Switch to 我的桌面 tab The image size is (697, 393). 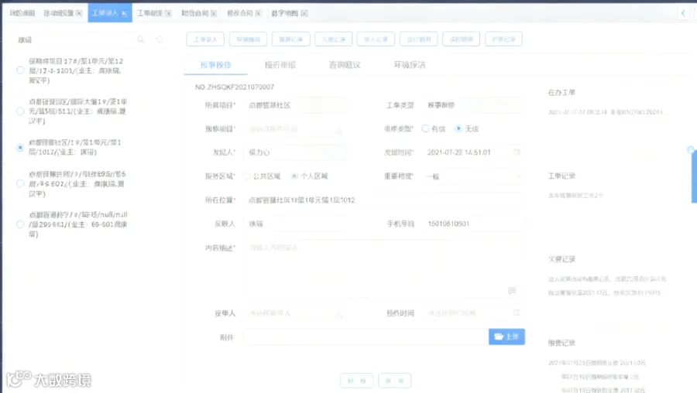22,13
